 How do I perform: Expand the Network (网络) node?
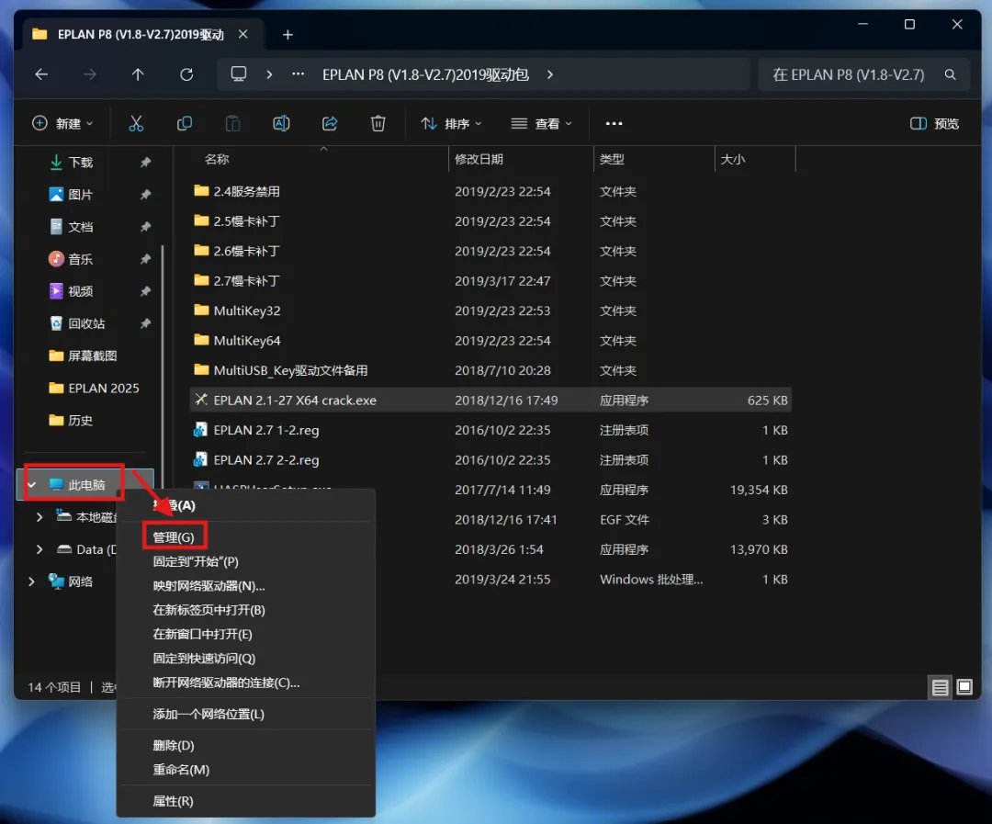click(x=31, y=581)
